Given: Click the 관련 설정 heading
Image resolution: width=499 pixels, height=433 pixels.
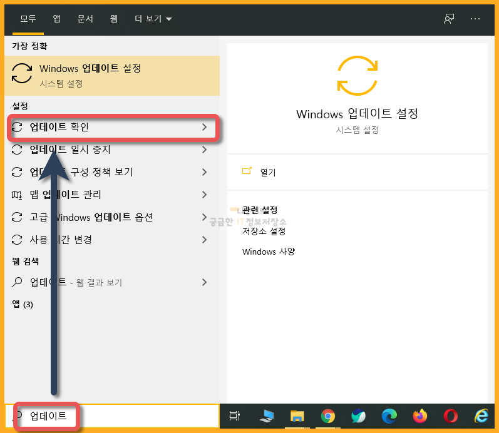Looking at the screenshot, I should [x=260, y=210].
